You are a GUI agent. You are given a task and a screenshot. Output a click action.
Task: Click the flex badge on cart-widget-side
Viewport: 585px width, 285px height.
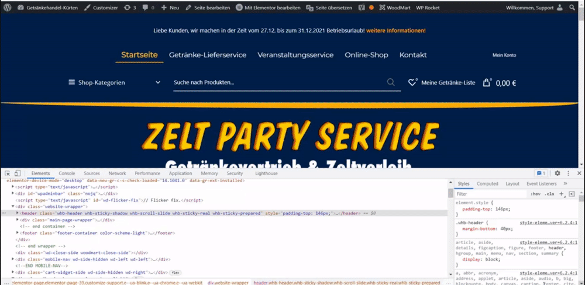tap(174, 273)
